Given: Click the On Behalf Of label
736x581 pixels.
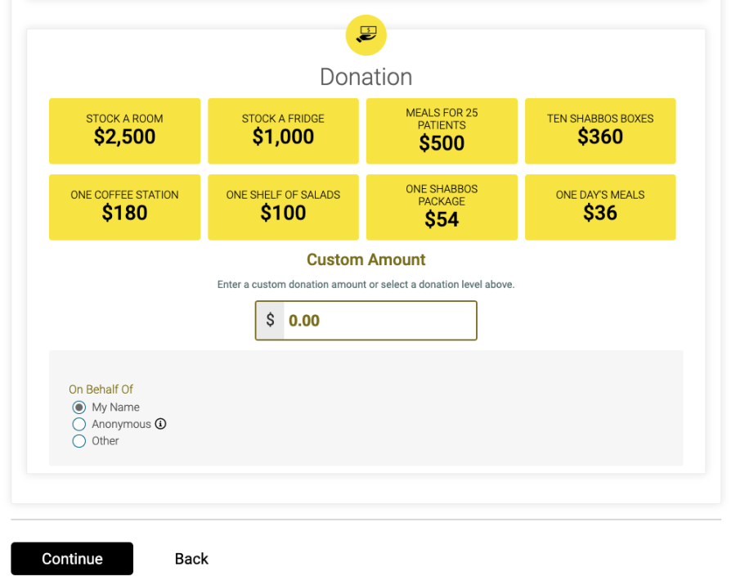Looking at the screenshot, I should 101,390.
